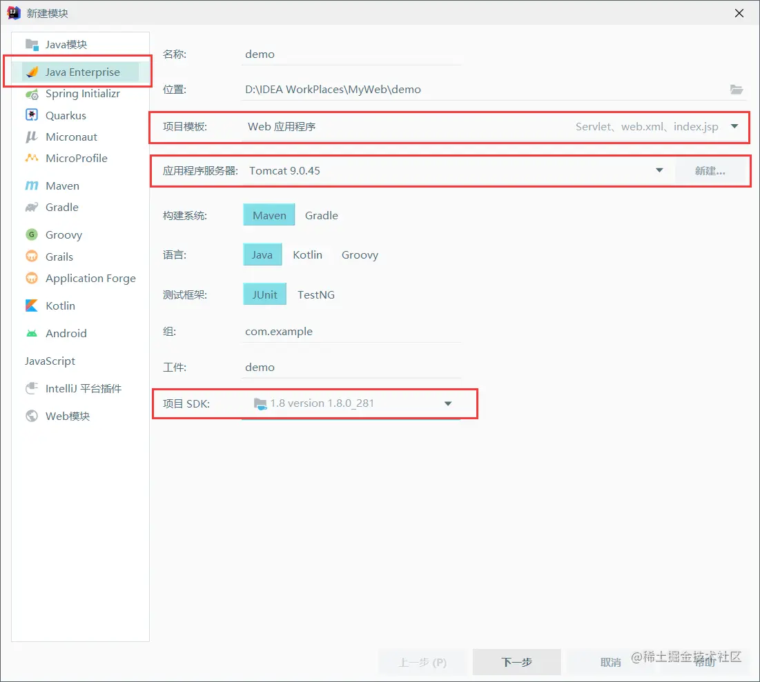Select IntelliJ 平台插件 entry
760x682 pixels.
point(81,388)
